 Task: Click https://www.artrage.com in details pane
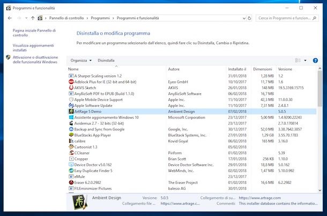pos(259,198)
